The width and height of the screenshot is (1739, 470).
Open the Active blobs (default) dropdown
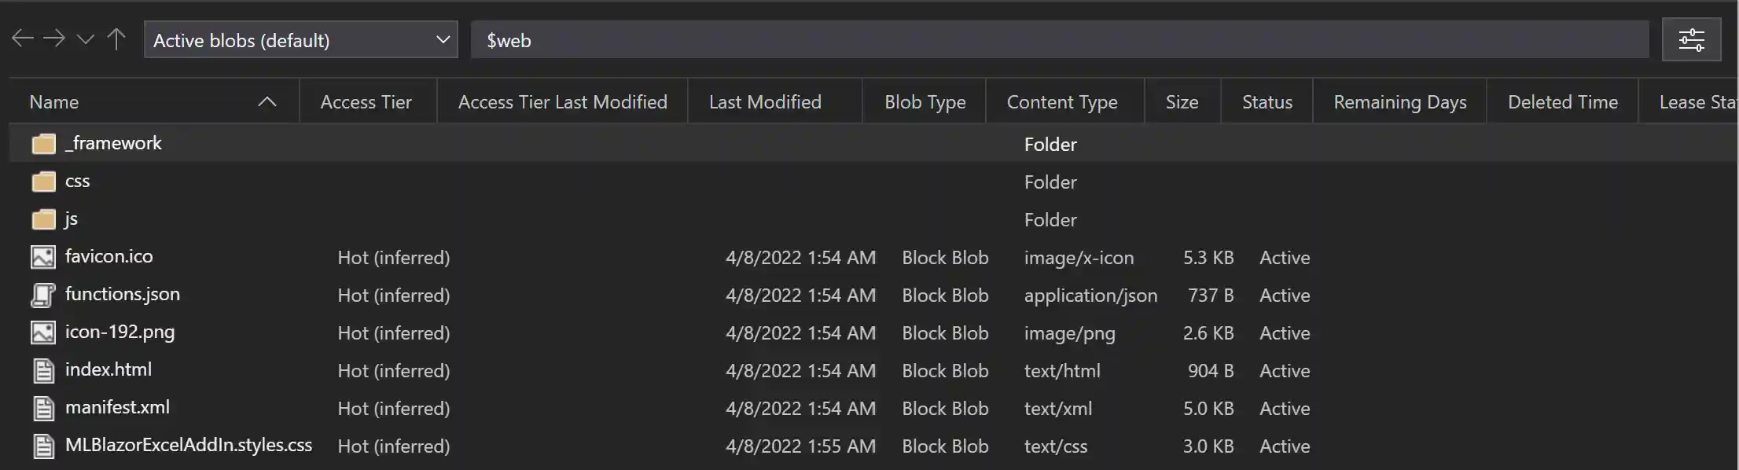(x=300, y=39)
